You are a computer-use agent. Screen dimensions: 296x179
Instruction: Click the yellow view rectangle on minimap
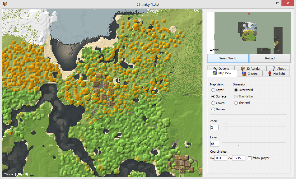(x=249, y=33)
